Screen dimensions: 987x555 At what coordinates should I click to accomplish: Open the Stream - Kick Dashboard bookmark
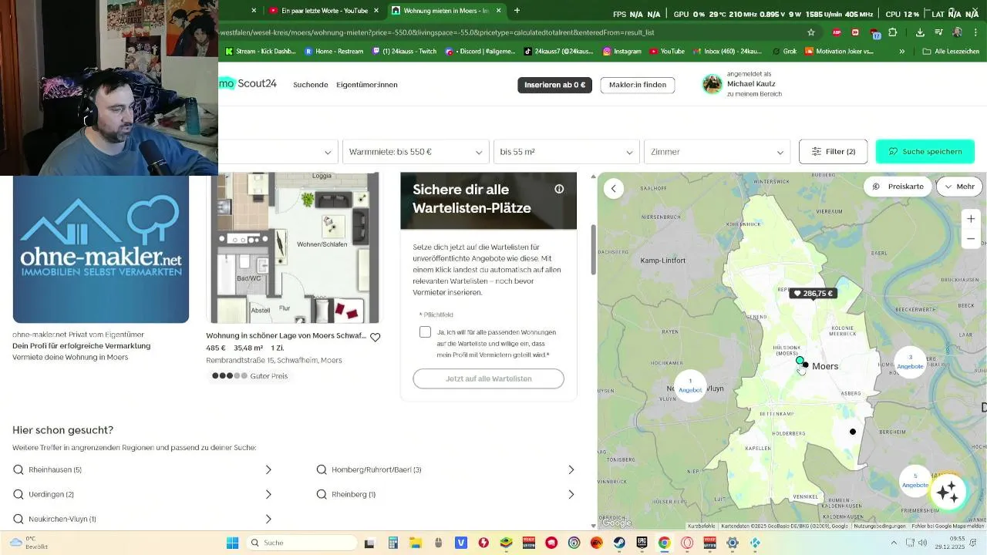pyautogui.click(x=260, y=52)
